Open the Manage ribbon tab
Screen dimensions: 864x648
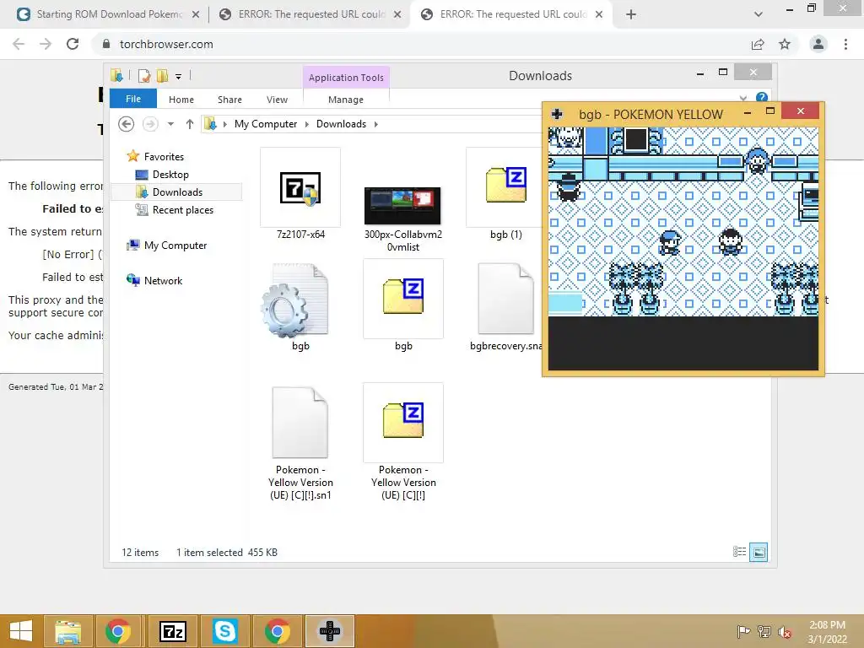tap(346, 100)
